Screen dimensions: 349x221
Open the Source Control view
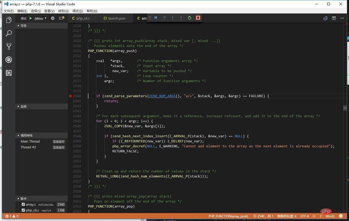pyautogui.click(x=9, y=46)
